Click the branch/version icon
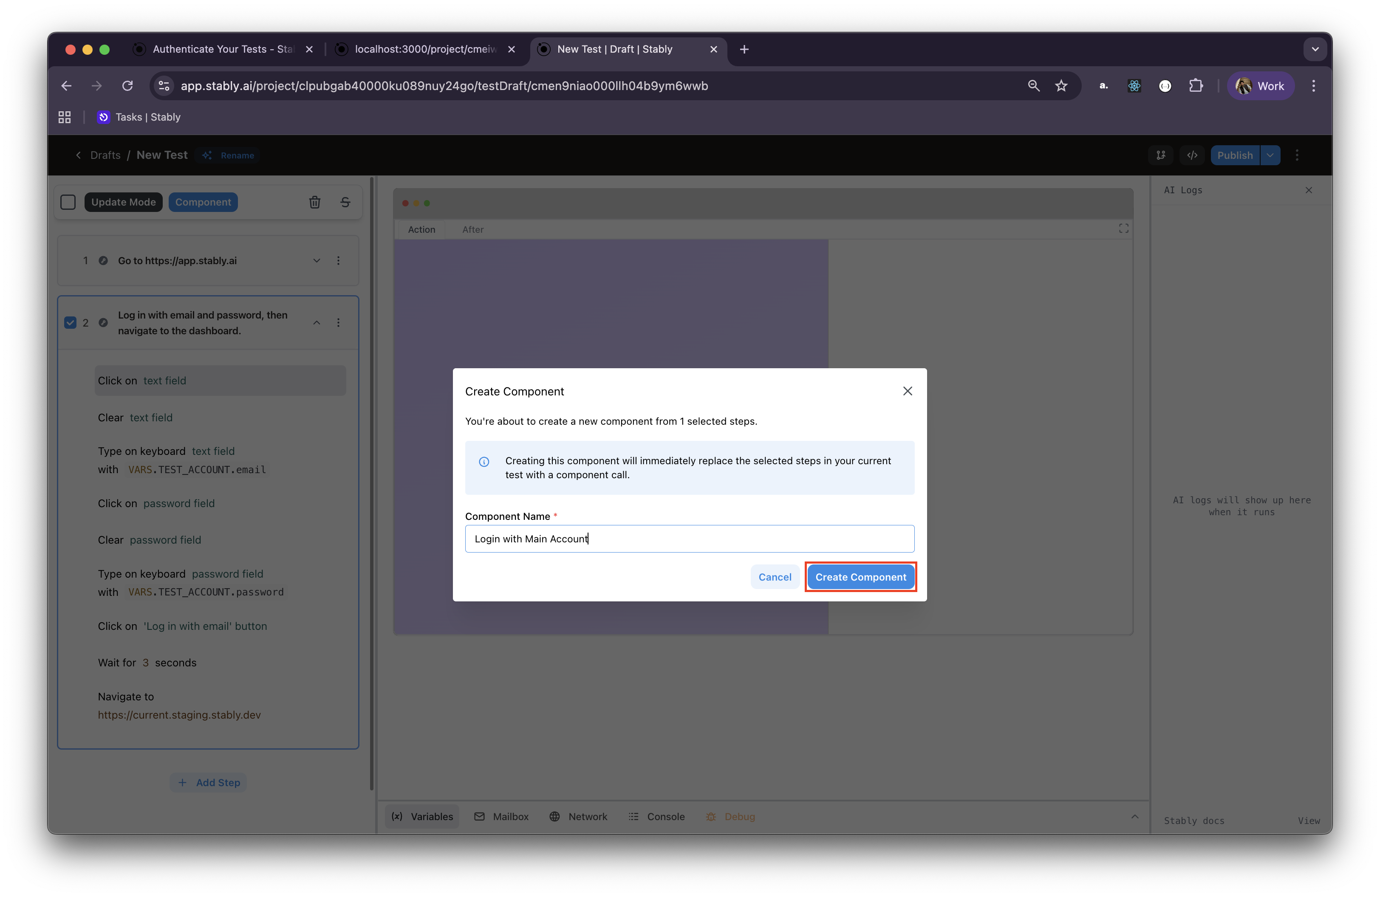Screen dimensions: 1380x897 [x=1160, y=155]
